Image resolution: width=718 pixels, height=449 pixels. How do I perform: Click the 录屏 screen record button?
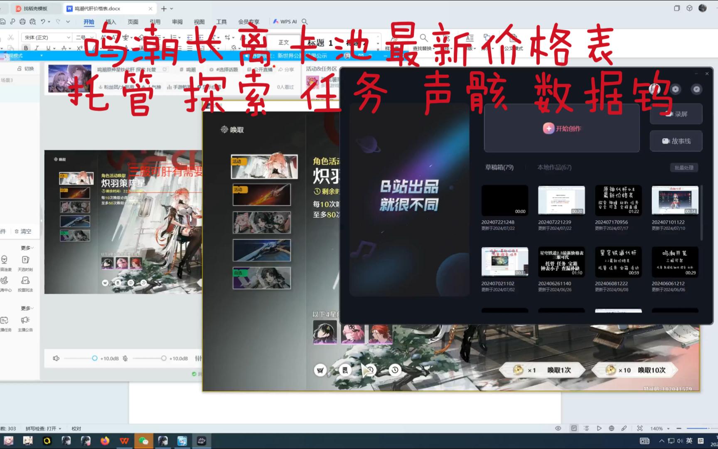click(676, 114)
